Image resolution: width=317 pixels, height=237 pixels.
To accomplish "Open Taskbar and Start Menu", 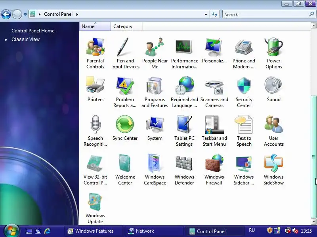I will (x=214, y=131).
